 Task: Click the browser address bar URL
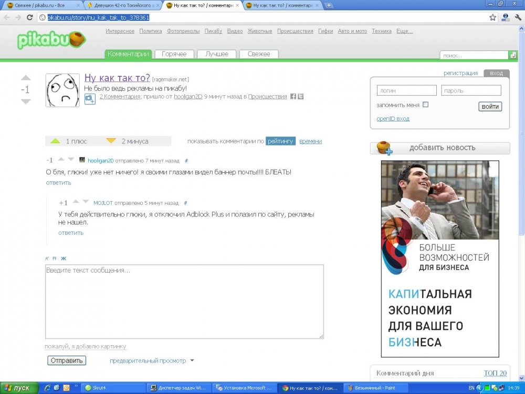(x=98, y=17)
